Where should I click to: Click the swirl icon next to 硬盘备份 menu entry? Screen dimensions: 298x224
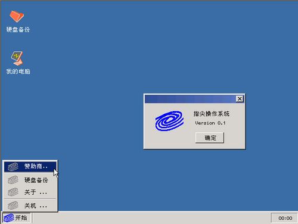pos(13,180)
